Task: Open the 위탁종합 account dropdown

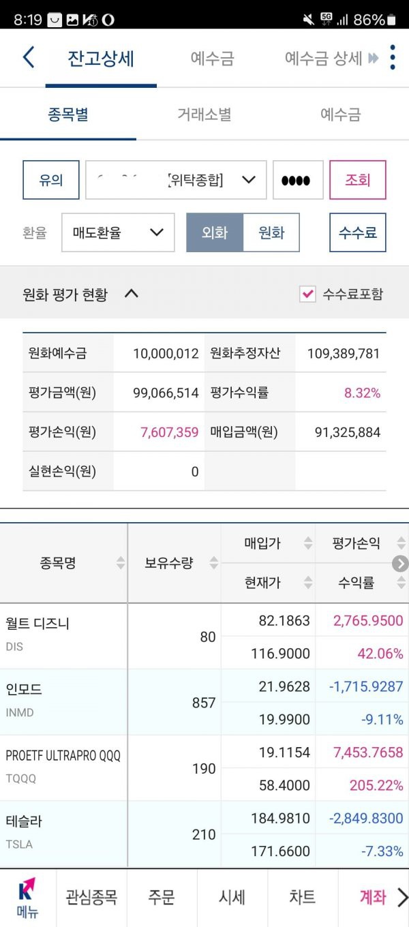Action: pos(176,180)
